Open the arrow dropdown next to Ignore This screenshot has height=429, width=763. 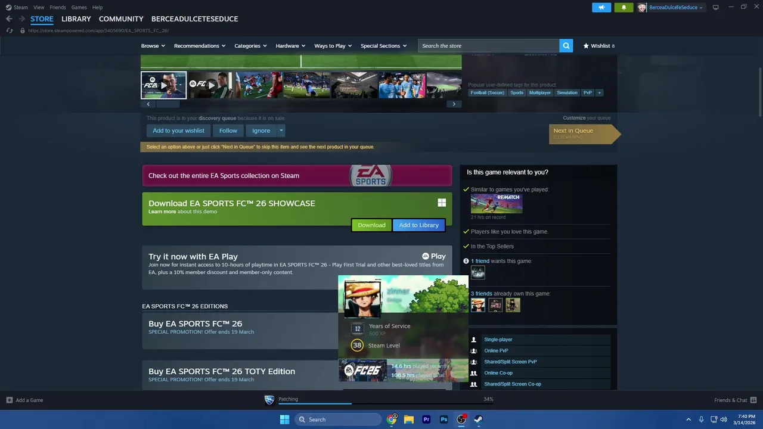point(281,130)
